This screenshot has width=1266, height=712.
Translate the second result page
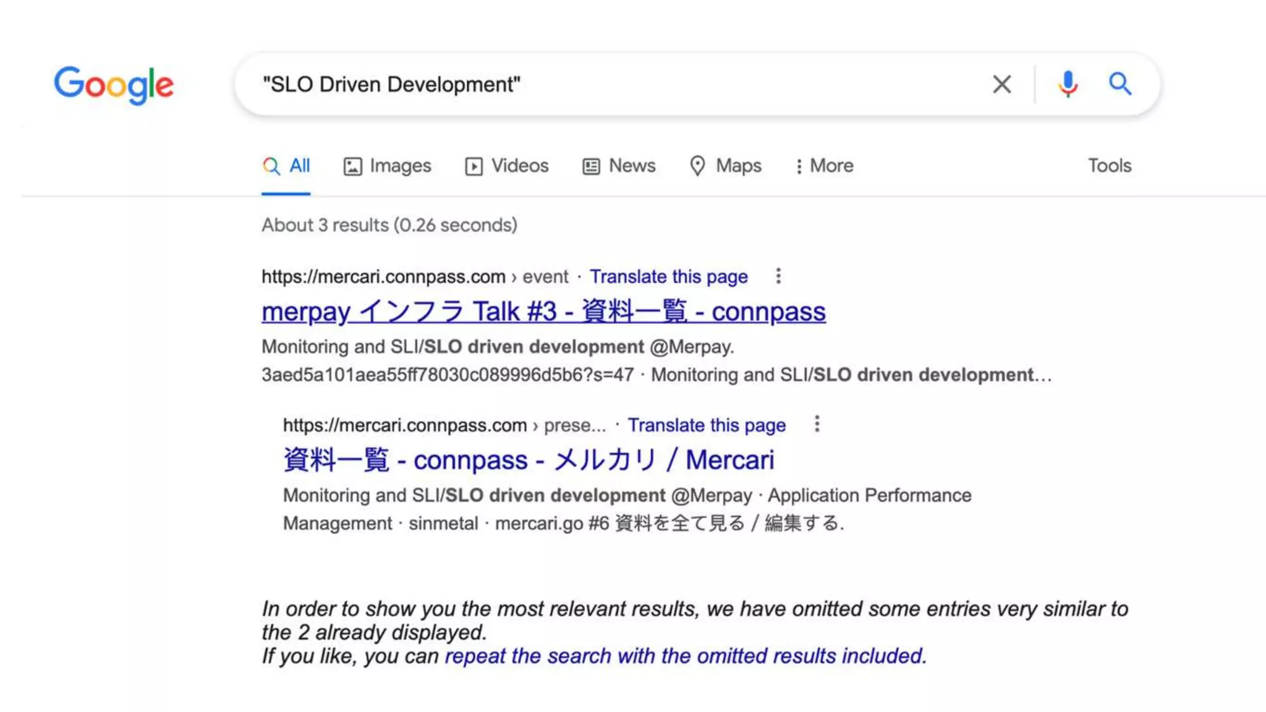(x=707, y=425)
